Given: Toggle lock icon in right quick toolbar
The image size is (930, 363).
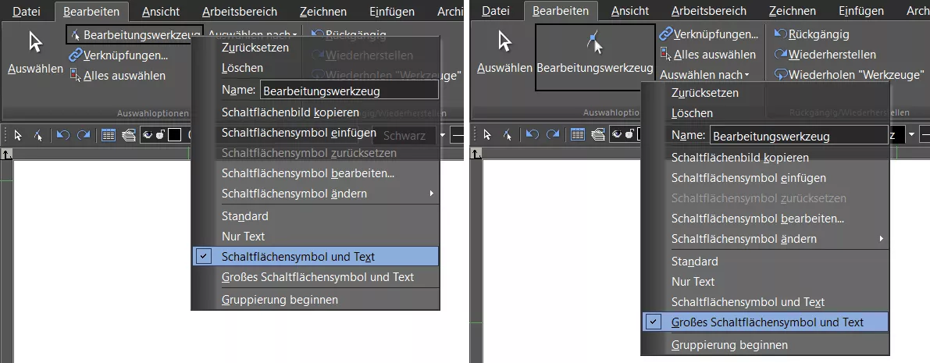Looking at the screenshot, I should pyautogui.click(x=629, y=135).
